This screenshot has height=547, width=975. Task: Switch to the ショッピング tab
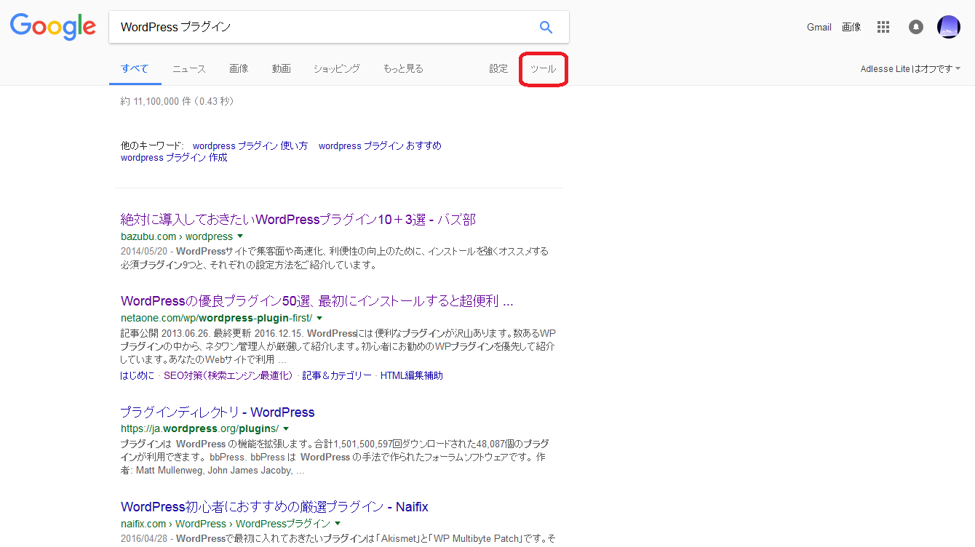[x=337, y=69]
